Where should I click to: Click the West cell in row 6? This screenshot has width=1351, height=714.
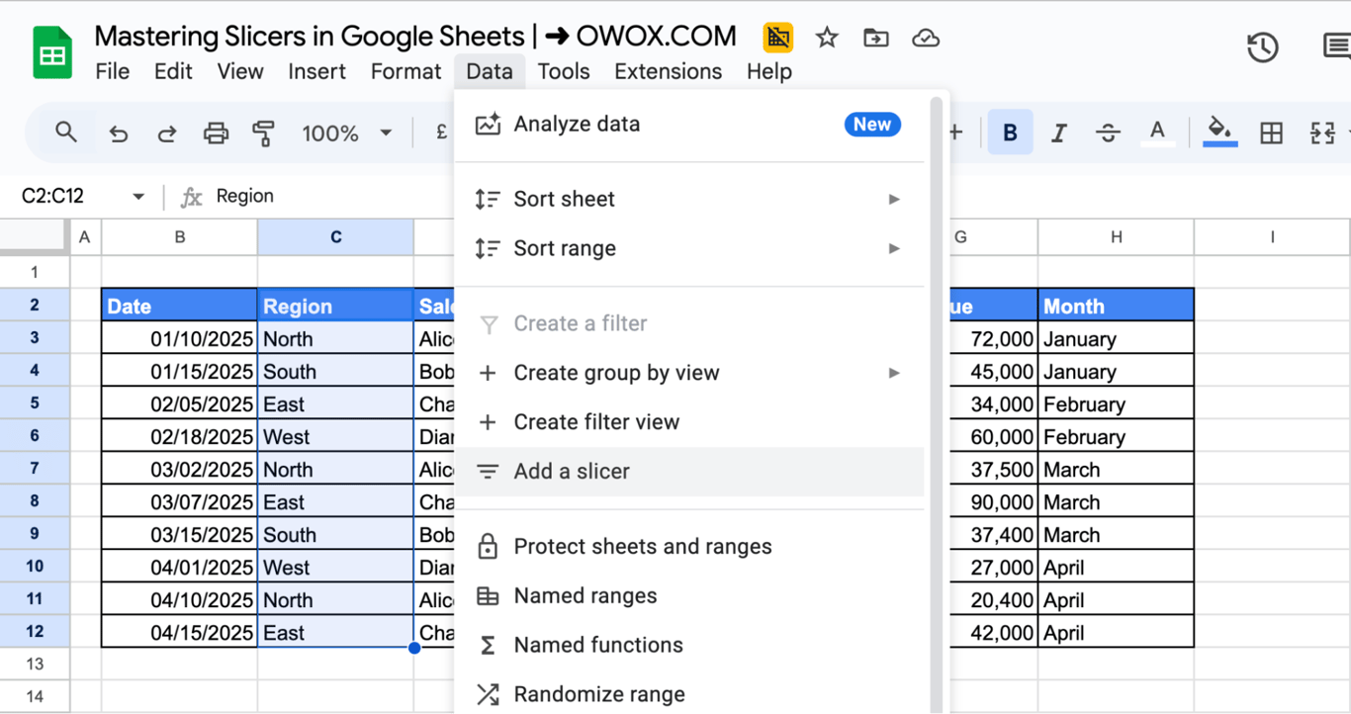pyautogui.click(x=335, y=436)
